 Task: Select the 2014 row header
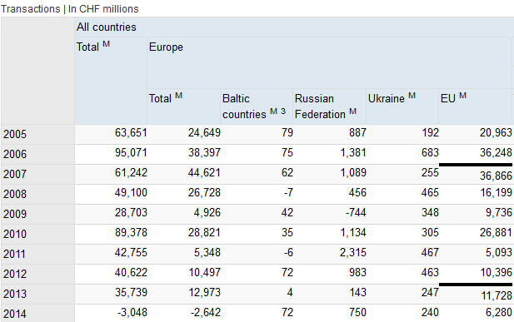[x=37, y=314]
